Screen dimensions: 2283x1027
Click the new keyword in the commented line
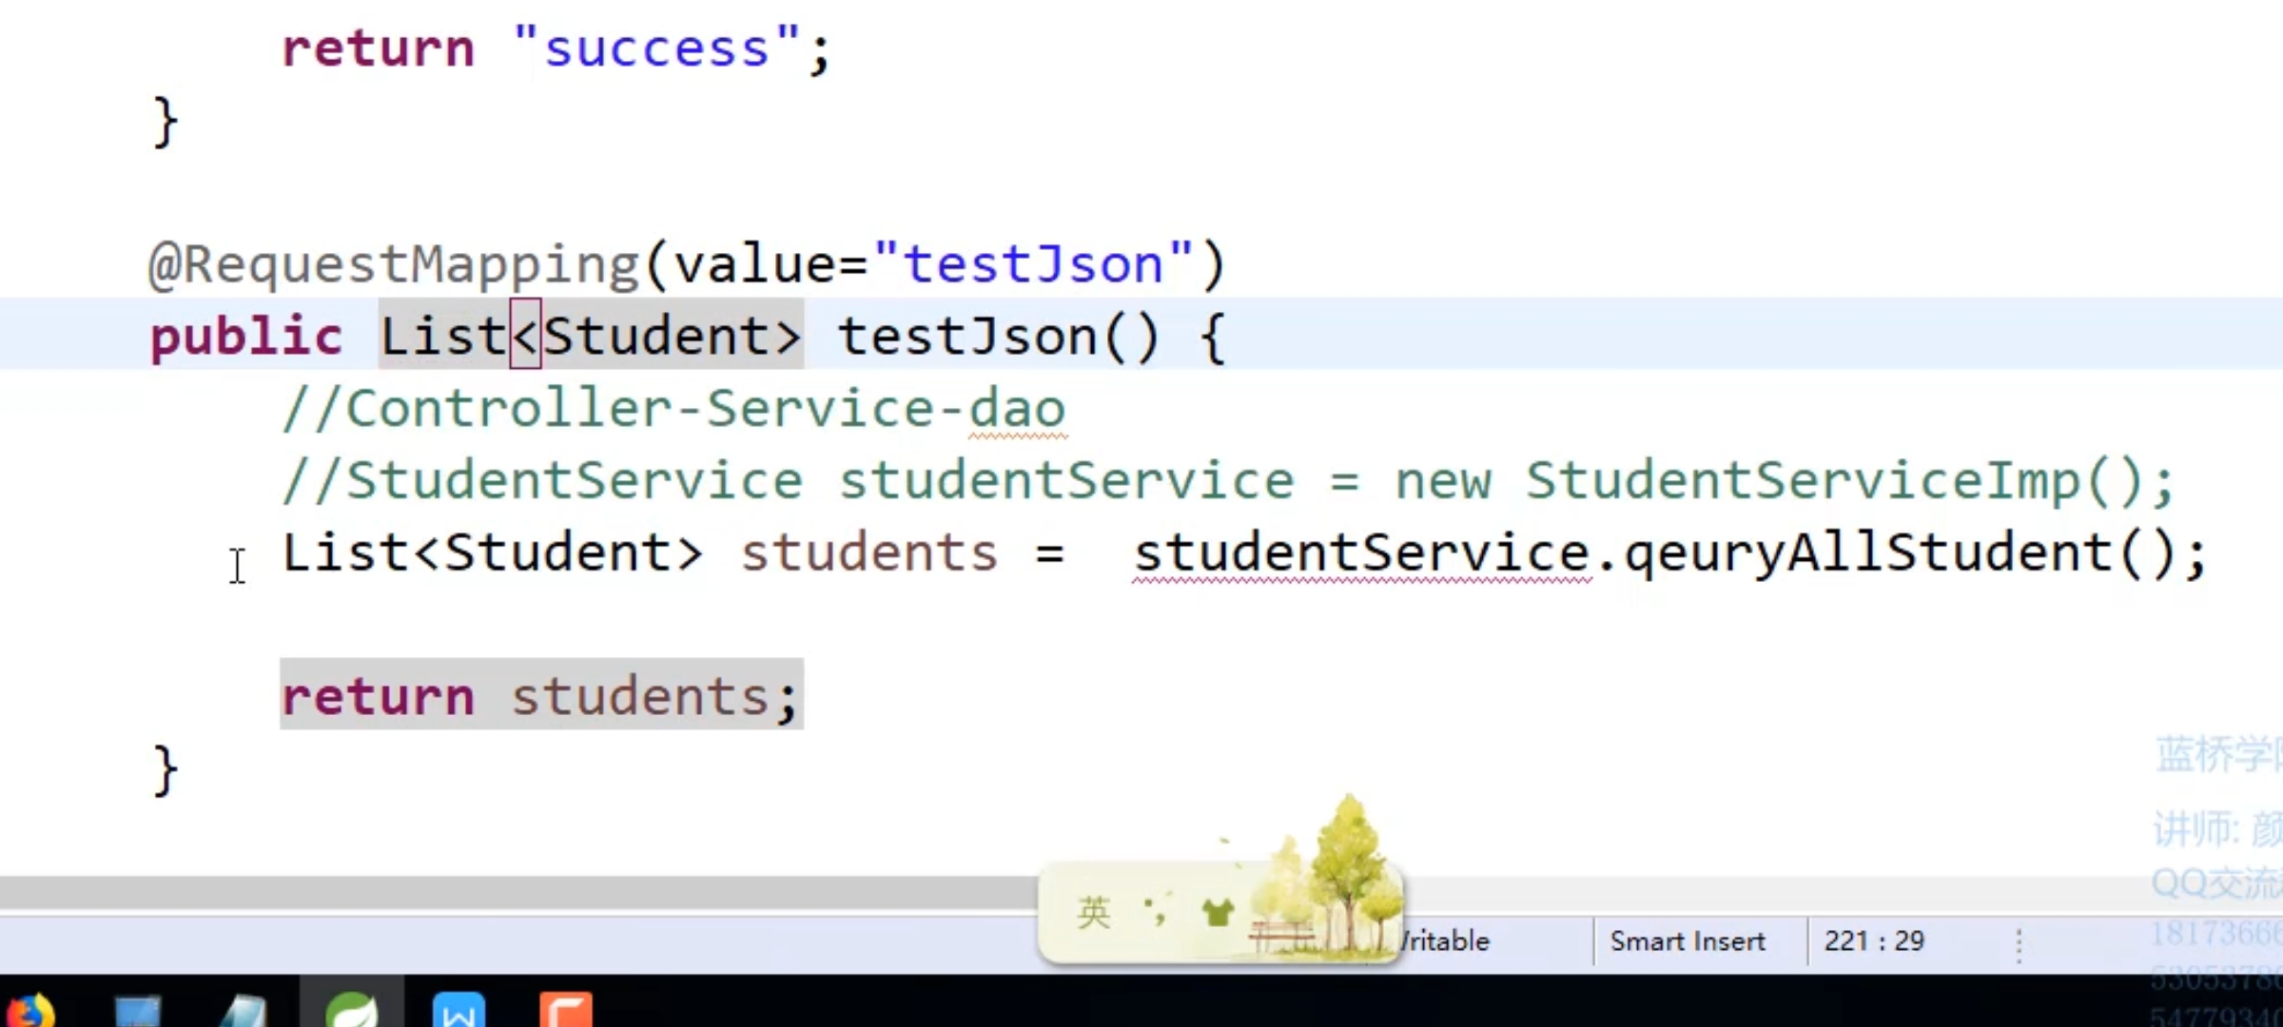tap(1443, 483)
